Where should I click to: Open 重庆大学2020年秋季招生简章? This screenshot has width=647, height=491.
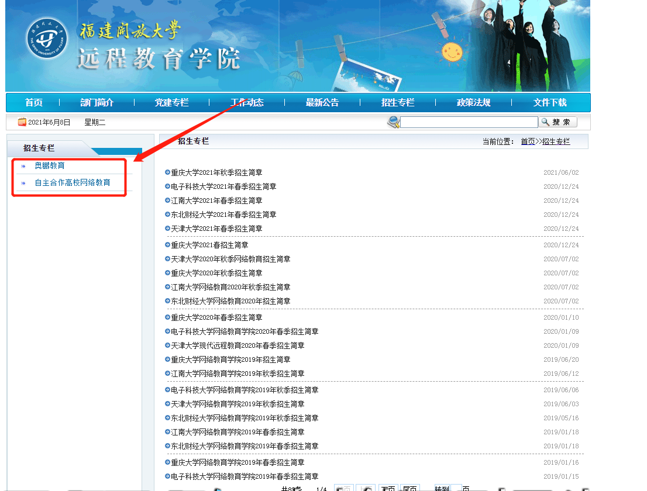pos(216,273)
